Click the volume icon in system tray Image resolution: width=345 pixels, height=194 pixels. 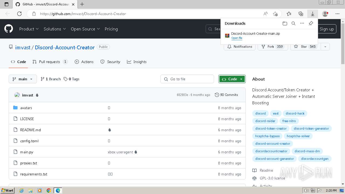click(x=306, y=190)
